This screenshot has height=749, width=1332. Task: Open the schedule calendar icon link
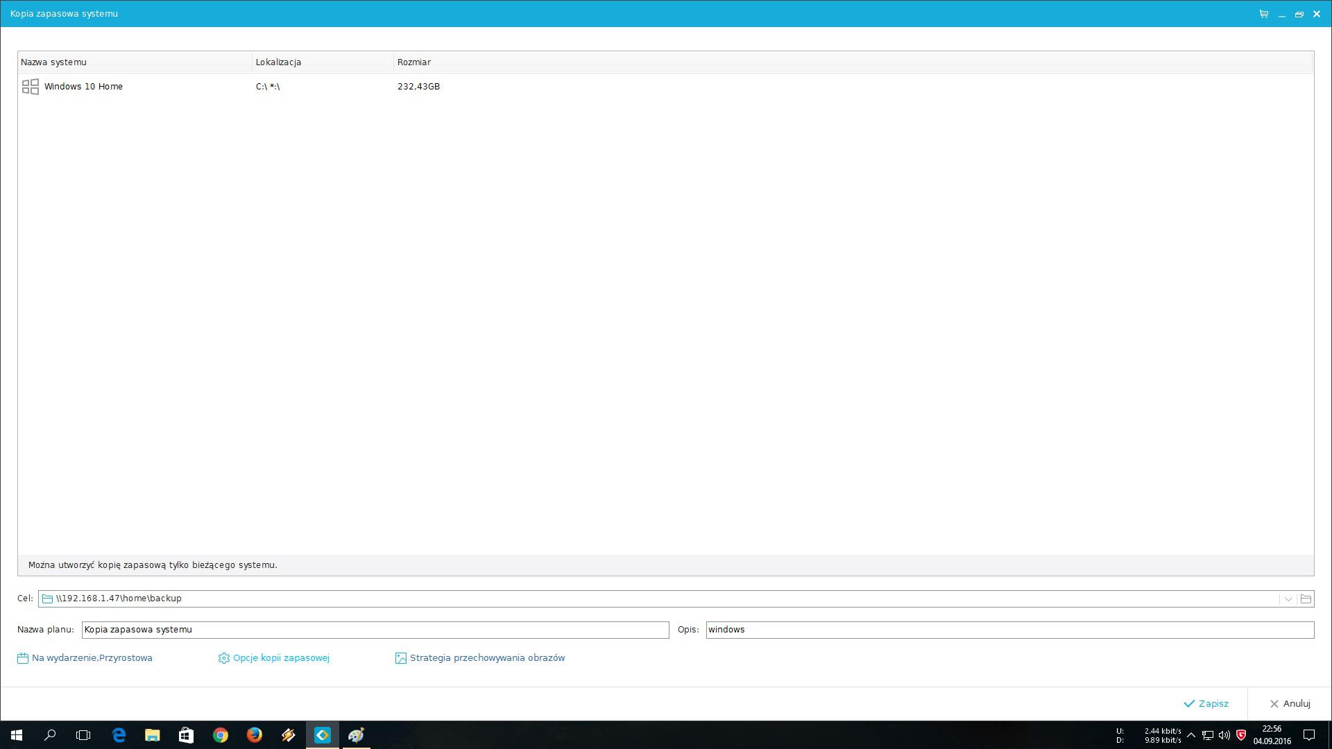coord(23,658)
